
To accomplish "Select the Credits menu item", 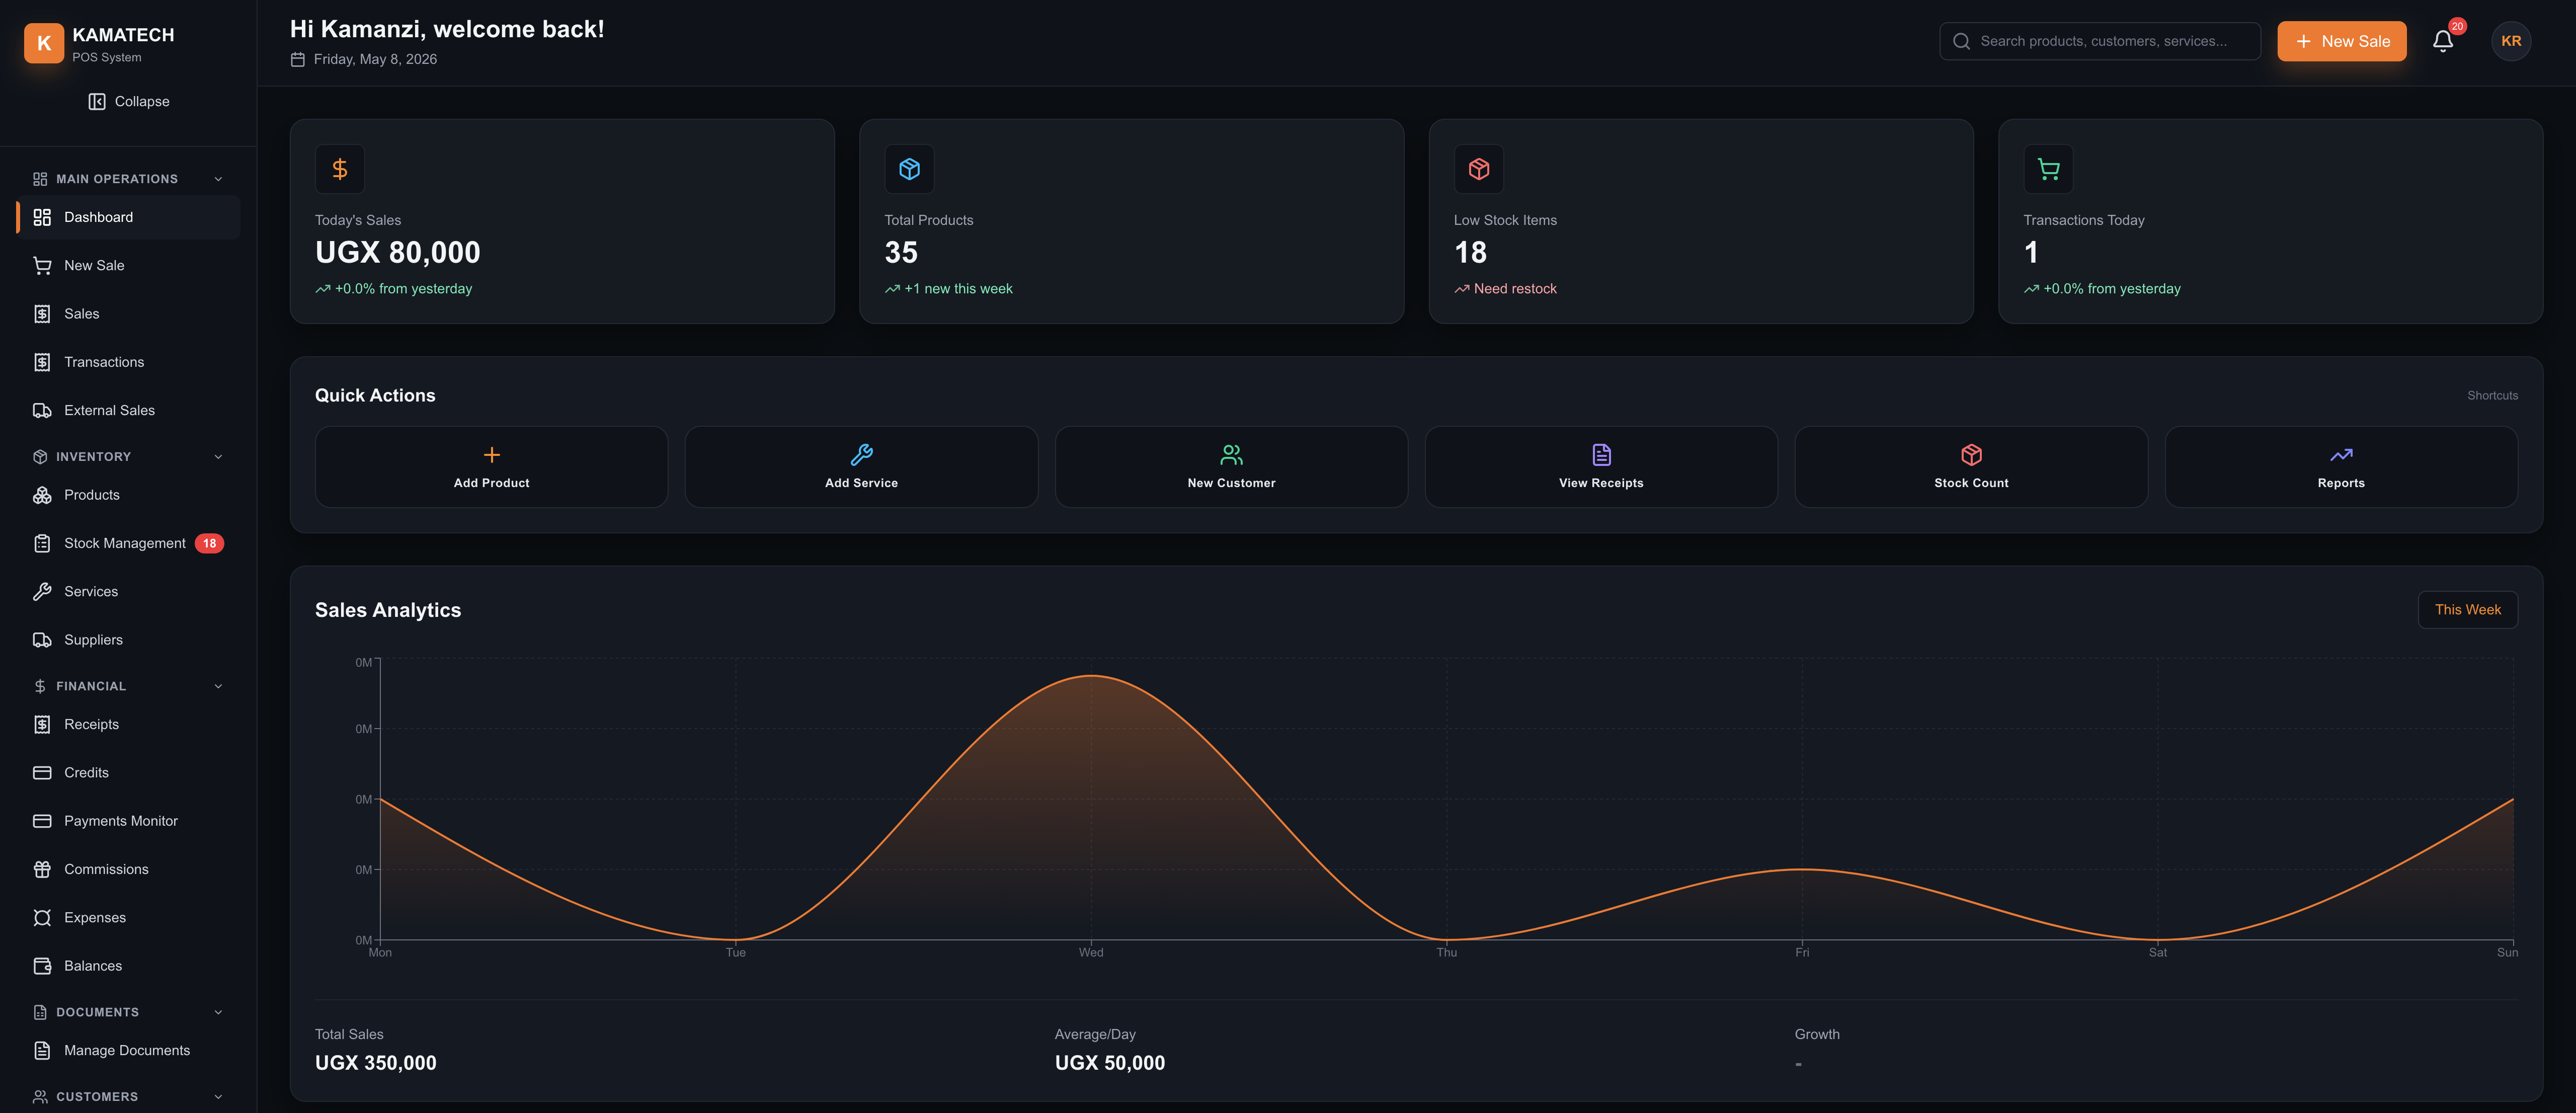I will [x=128, y=773].
